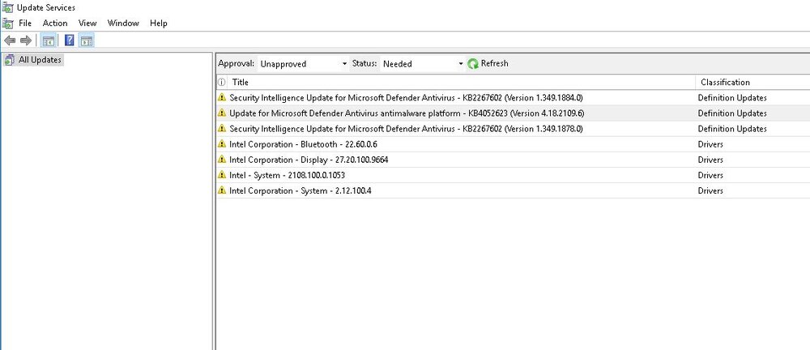Click the warning icon for the Intel Bluetooth driver
The width and height of the screenshot is (810, 350).
coord(222,143)
